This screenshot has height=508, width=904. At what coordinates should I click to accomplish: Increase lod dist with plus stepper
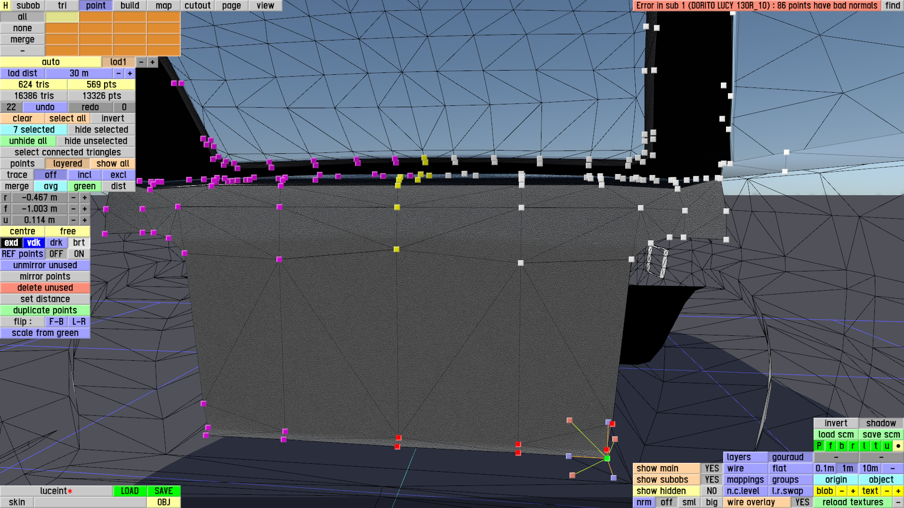click(130, 73)
